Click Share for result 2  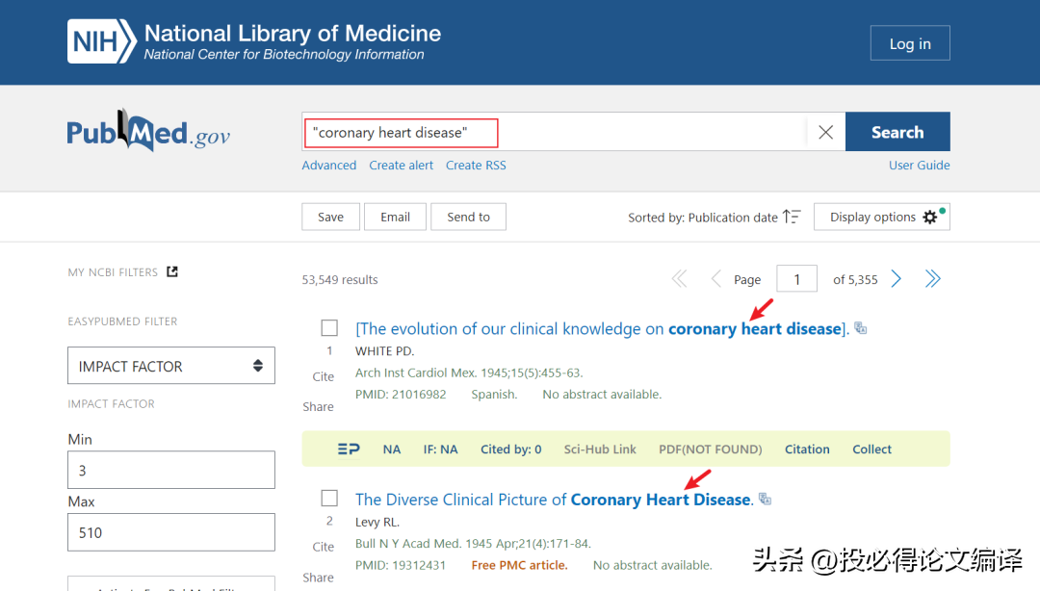(x=319, y=578)
